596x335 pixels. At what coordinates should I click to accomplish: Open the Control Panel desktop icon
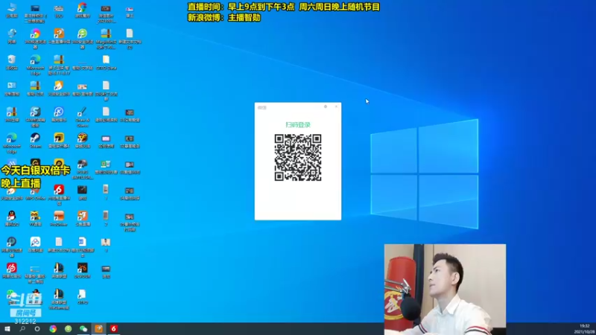pyautogui.click(x=12, y=88)
